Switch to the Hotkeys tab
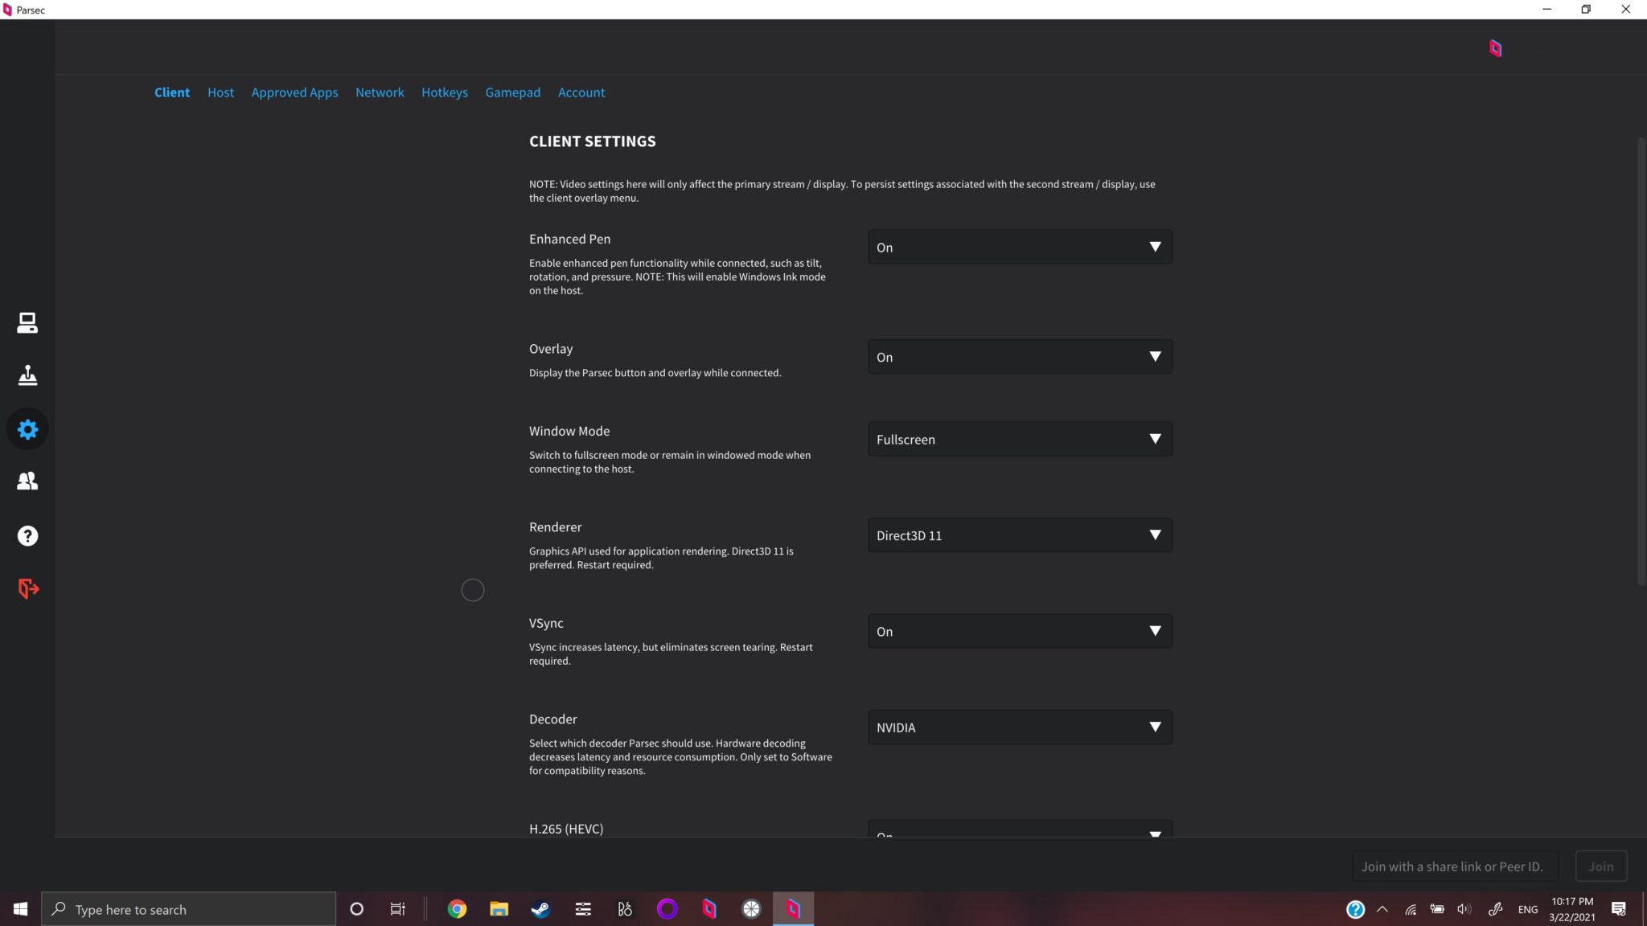1647x926 pixels. coord(444,92)
